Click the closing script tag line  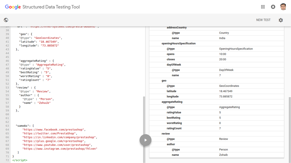(20, 160)
